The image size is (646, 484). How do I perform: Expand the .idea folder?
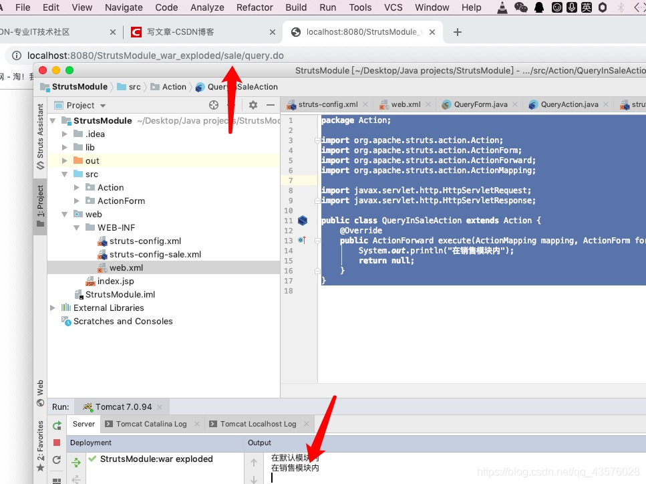click(x=64, y=134)
